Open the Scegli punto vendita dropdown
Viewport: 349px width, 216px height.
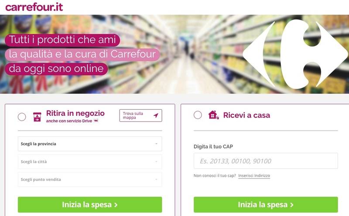pos(90,179)
